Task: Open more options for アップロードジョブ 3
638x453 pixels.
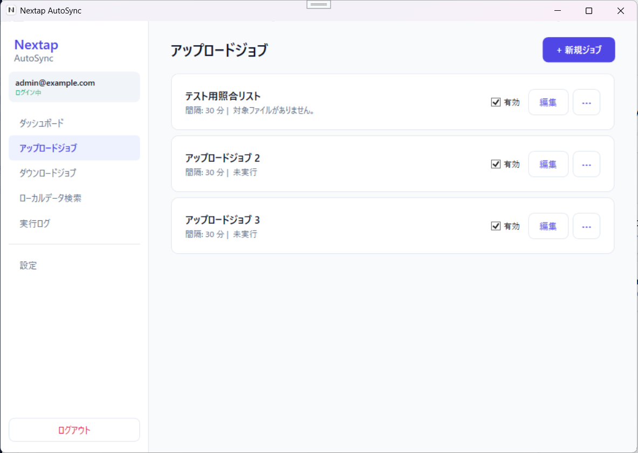Action: (x=586, y=226)
